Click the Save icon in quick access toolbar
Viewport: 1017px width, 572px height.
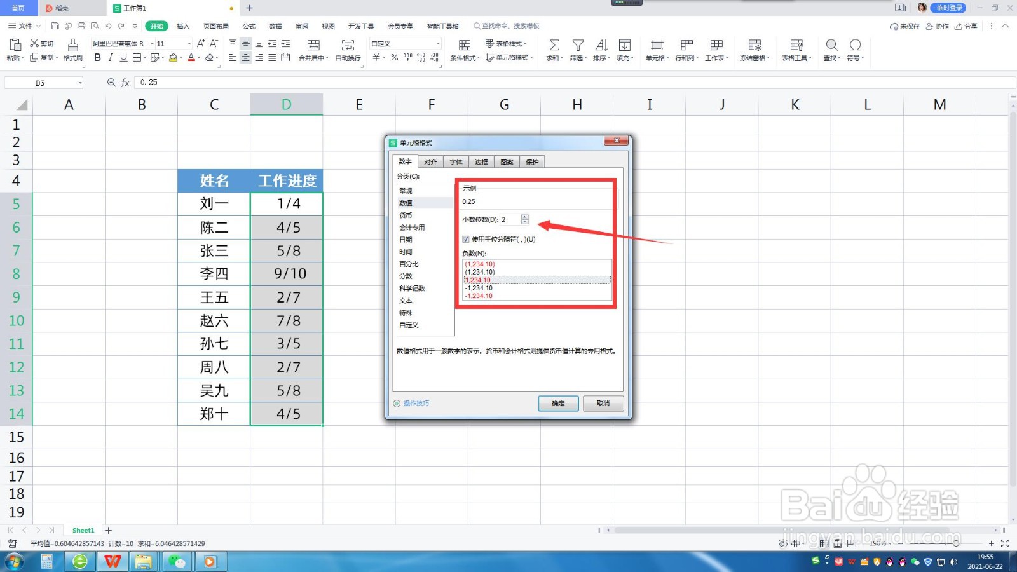(55, 26)
